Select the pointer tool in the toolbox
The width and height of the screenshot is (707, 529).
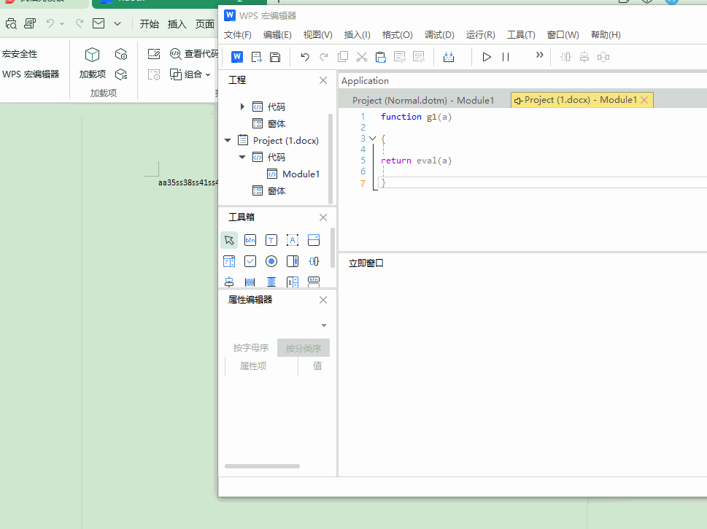click(229, 240)
